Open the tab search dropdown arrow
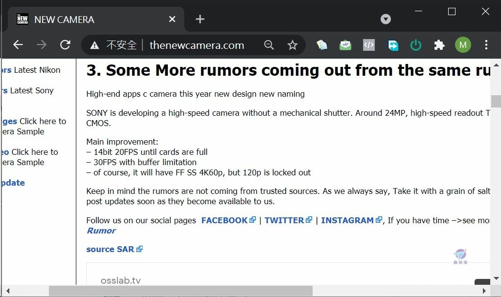The width and height of the screenshot is (501, 297). [386, 19]
